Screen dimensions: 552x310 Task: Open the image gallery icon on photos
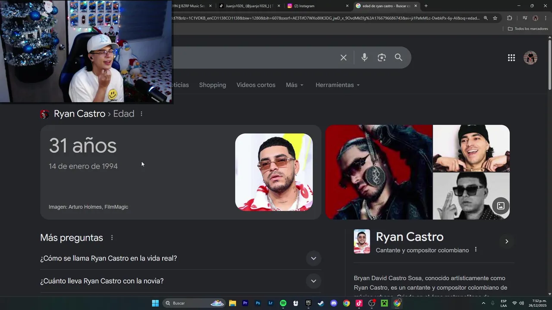click(501, 206)
